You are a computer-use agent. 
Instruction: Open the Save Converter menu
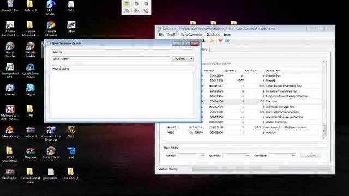pyautogui.click(x=191, y=35)
